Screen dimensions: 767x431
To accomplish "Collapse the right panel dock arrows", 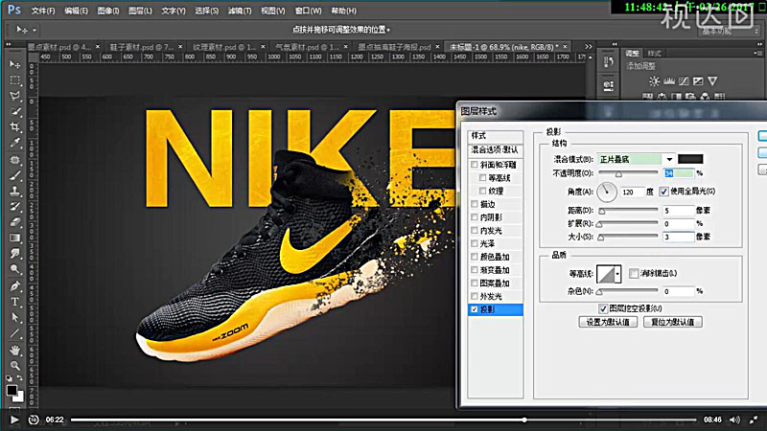I will (x=760, y=43).
